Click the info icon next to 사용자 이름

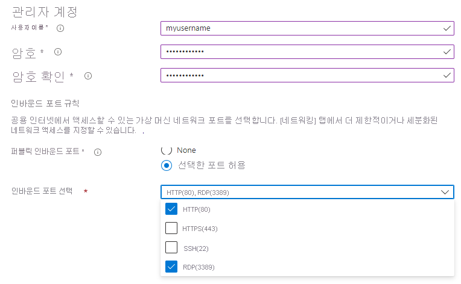(x=60, y=28)
